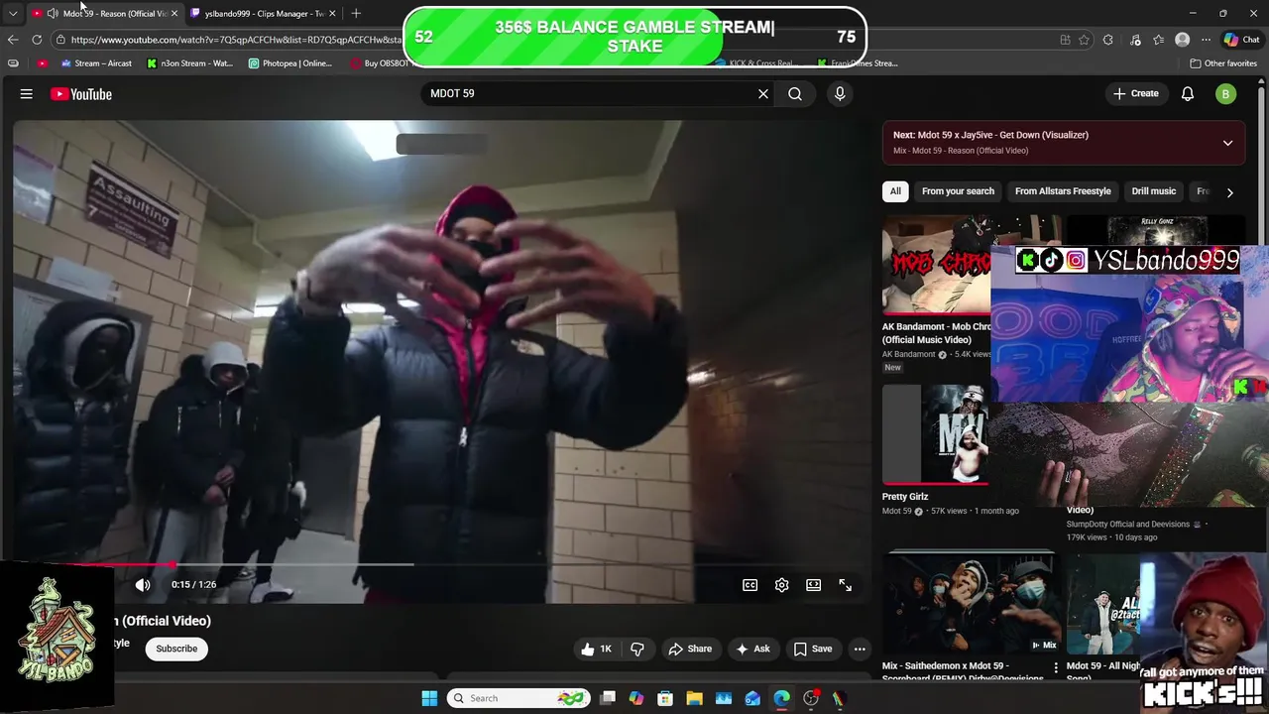Save the video to a playlist

click(x=813, y=649)
